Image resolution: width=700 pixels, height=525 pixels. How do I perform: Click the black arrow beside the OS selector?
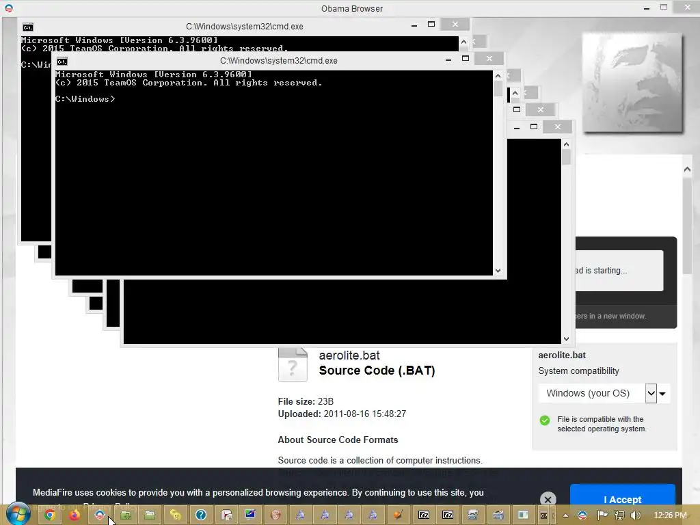[663, 394]
